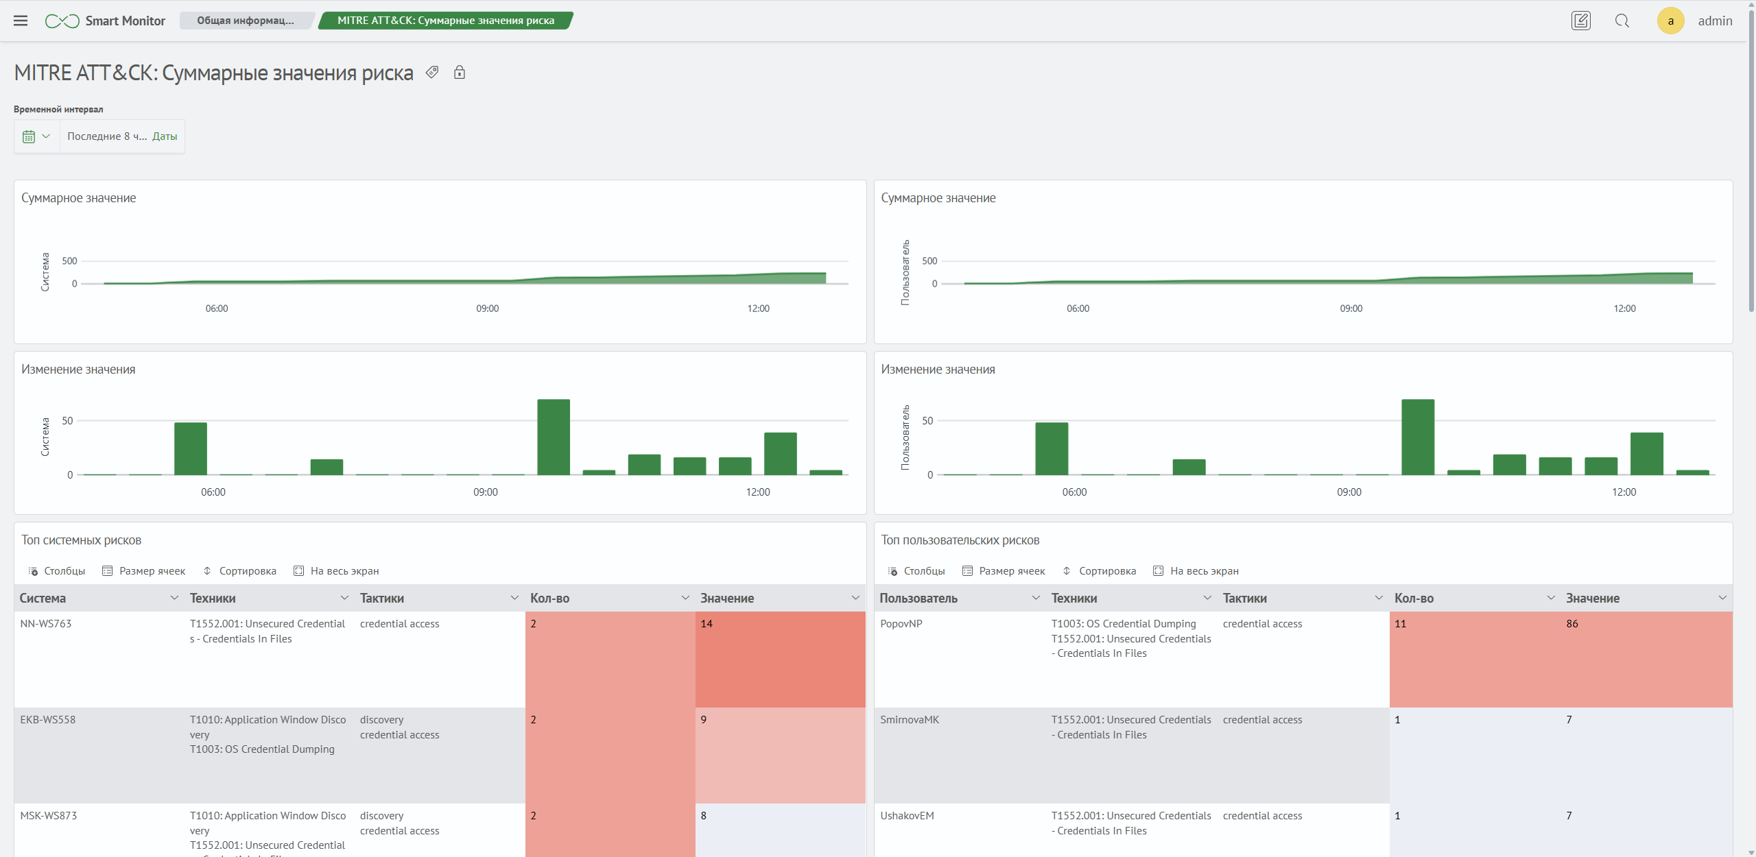Toggle the lock icon beside the title

[x=460, y=72]
